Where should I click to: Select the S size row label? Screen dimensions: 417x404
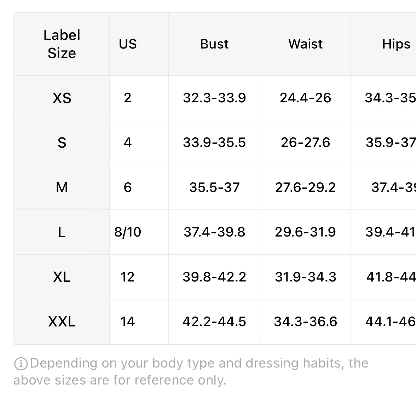click(x=62, y=143)
